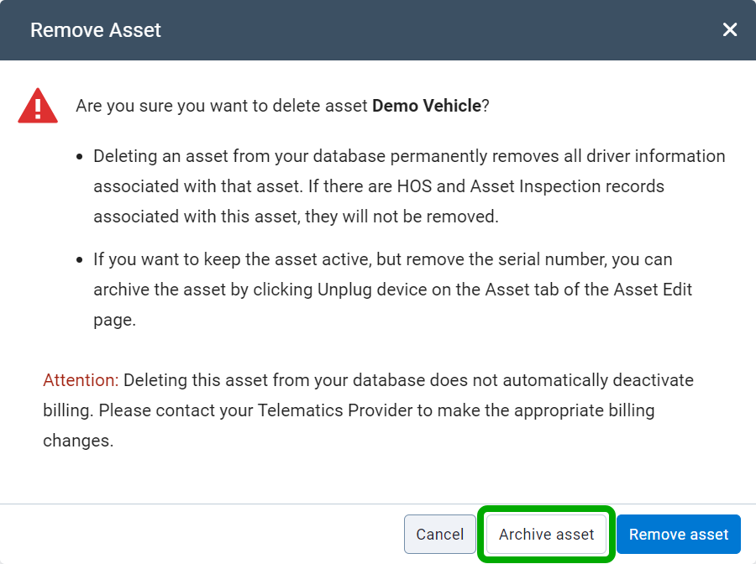Viewport: 756px width, 564px height.
Task: Dismiss the dialog using the close icon
Action: coord(729,29)
